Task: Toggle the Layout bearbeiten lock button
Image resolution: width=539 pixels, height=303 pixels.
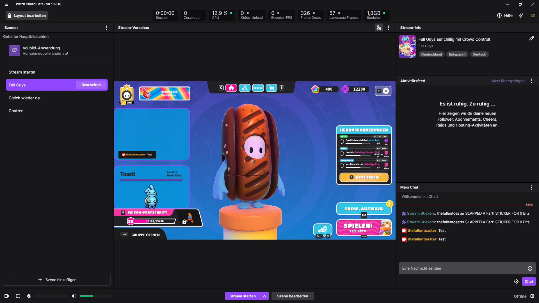Action: (x=27, y=15)
